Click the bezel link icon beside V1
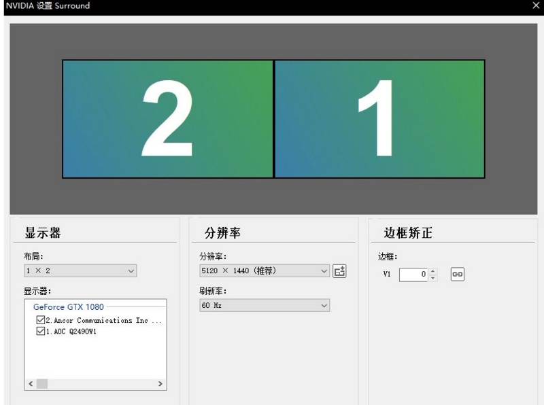The image size is (544, 405). click(458, 275)
